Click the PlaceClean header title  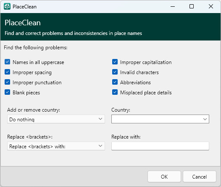[x=23, y=23]
